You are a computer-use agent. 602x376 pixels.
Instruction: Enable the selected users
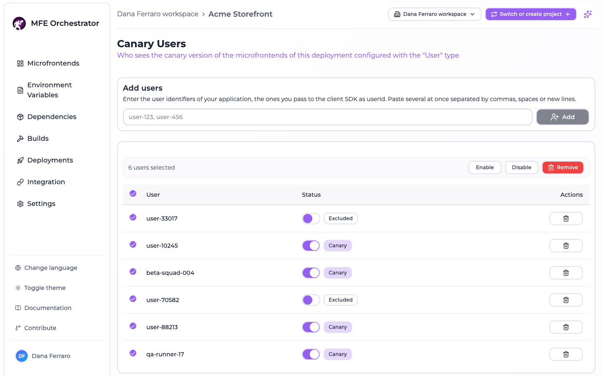pyautogui.click(x=485, y=168)
